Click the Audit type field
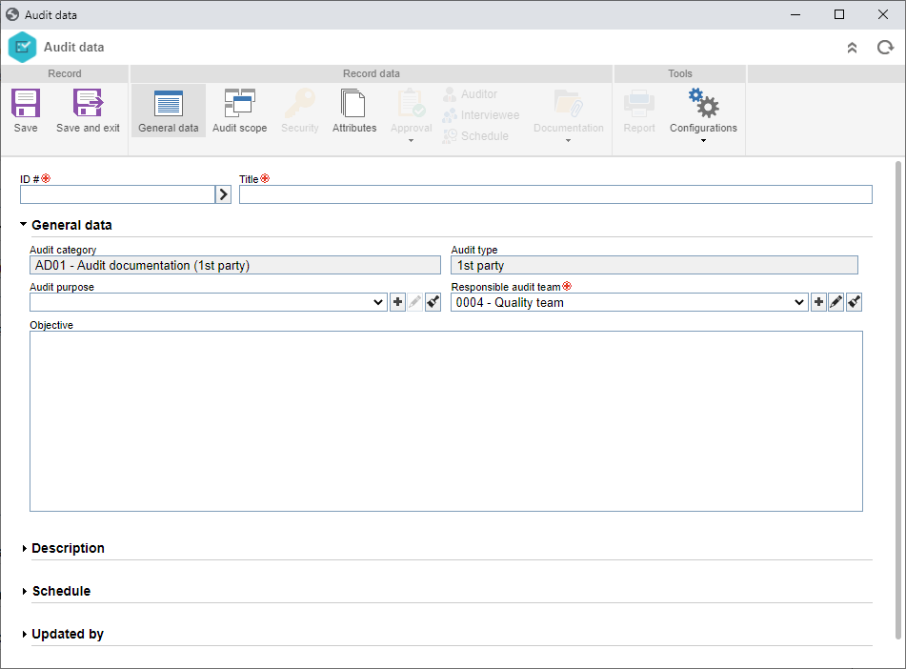The width and height of the screenshot is (906, 669). click(x=654, y=265)
